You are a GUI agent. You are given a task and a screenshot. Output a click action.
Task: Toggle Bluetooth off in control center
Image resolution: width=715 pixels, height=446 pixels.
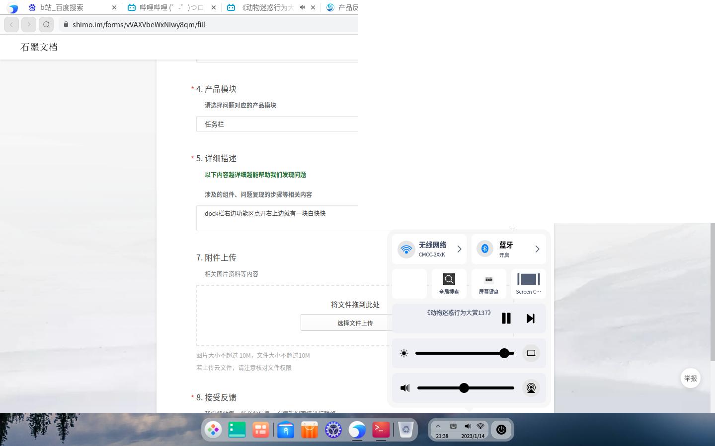484,249
